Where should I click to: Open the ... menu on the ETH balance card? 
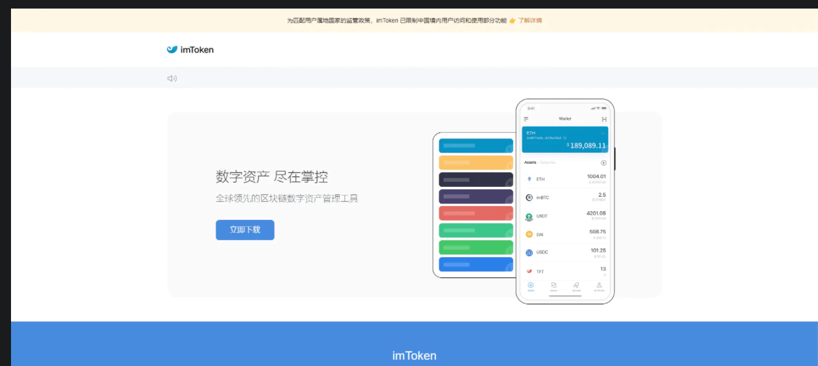(603, 133)
